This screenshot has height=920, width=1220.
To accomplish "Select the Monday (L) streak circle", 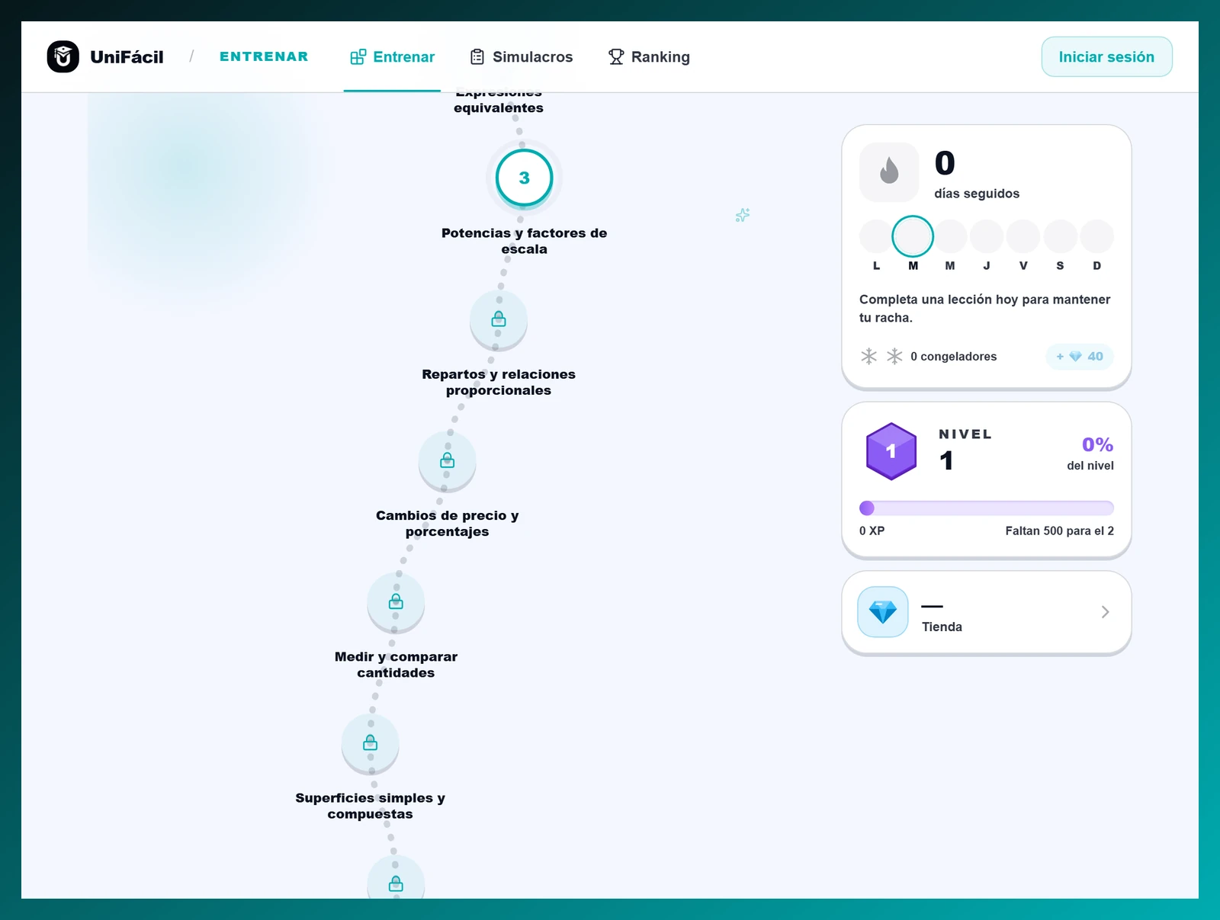I will pos(876,236).
